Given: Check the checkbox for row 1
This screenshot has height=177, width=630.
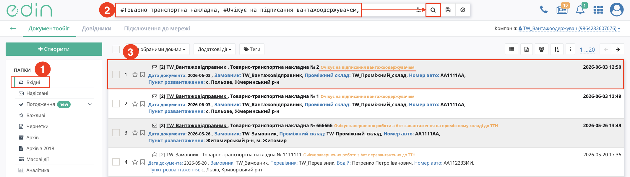Looking at the screenshot, I should click(x=116, y=75).
